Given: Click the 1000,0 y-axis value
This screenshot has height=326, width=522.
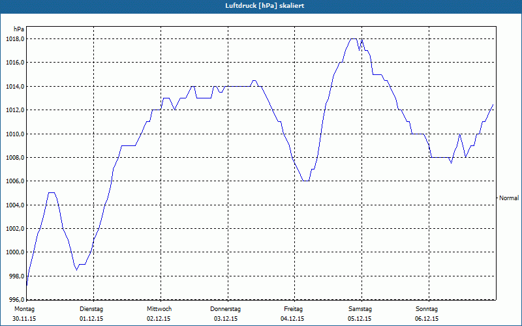Looking at the screenshot, I should (x=14, y=252).
